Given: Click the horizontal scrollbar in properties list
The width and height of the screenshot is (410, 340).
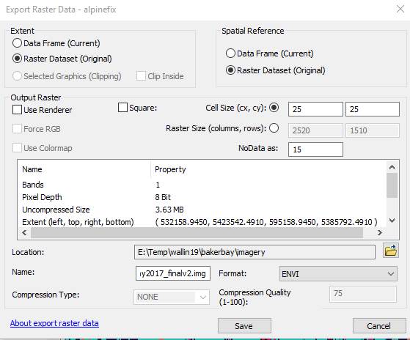Looking at the screenshot, I should (197, 232).
